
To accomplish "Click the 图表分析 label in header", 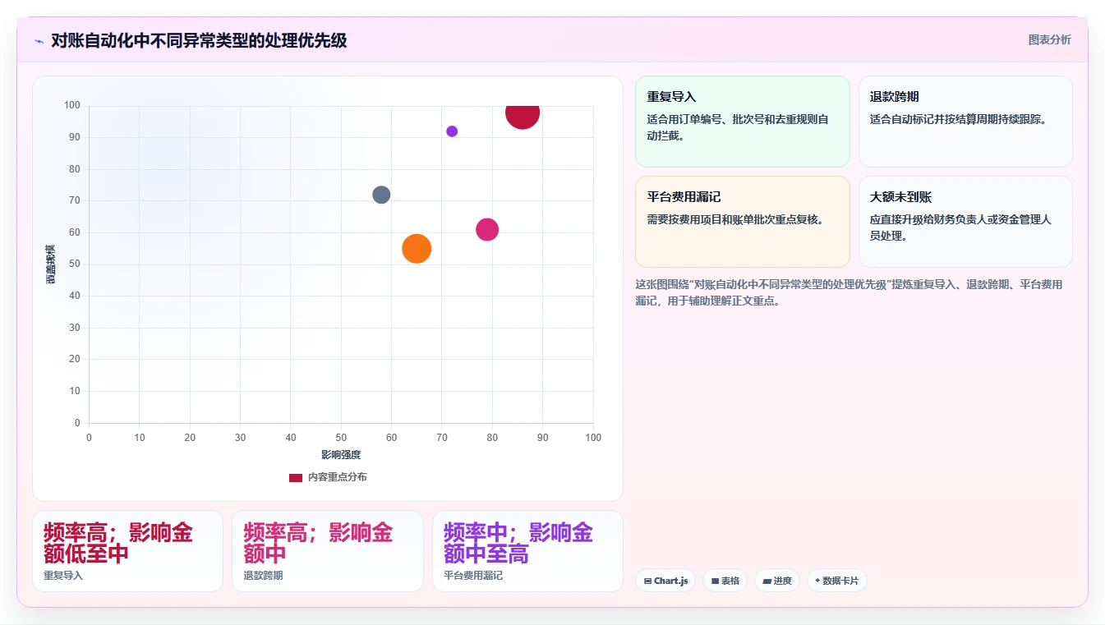I will click(x=1049, y=39).
